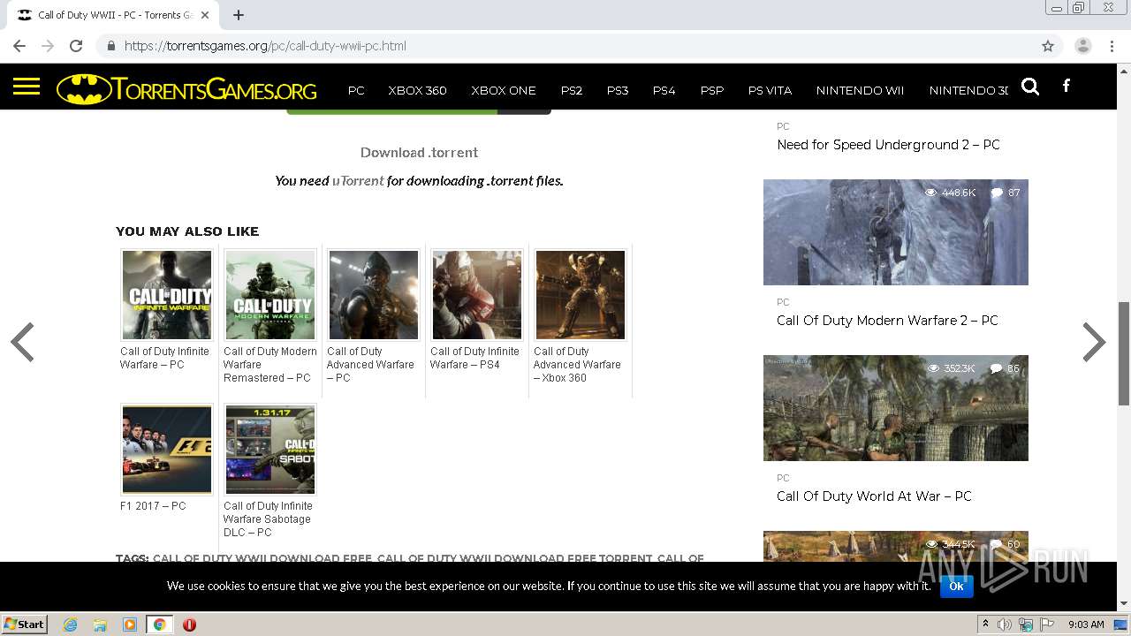Bookmark page with the star icon
This screenshot has height=636, width=1131.
[x=1048, y=46]
